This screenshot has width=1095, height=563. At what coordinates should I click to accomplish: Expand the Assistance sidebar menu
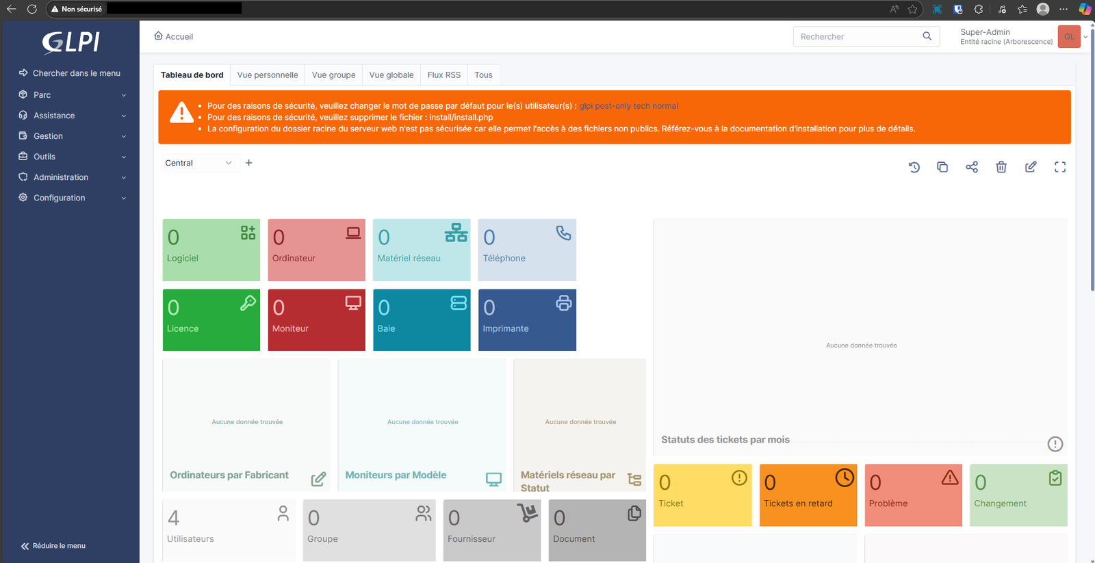coord(72,116)
